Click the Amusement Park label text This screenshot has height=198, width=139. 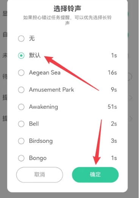coord(52,90)
